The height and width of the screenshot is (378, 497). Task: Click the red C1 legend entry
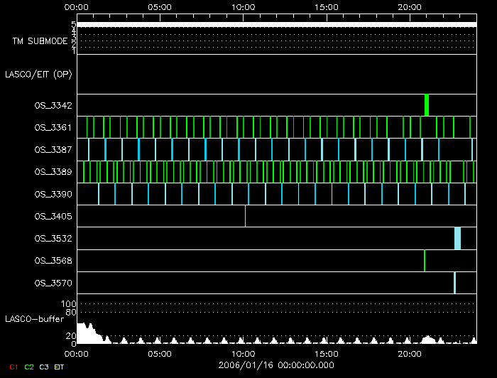pos(12,367)
